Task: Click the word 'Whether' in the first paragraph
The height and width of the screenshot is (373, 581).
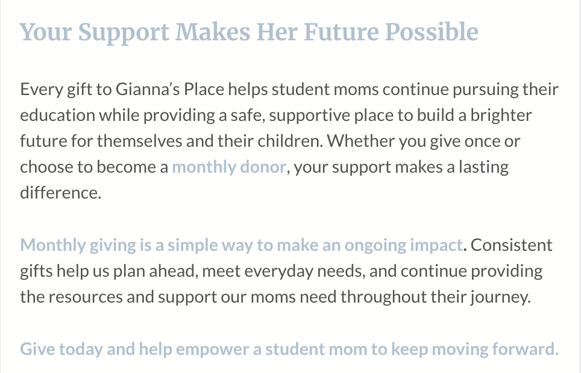Action: point(360,141)
